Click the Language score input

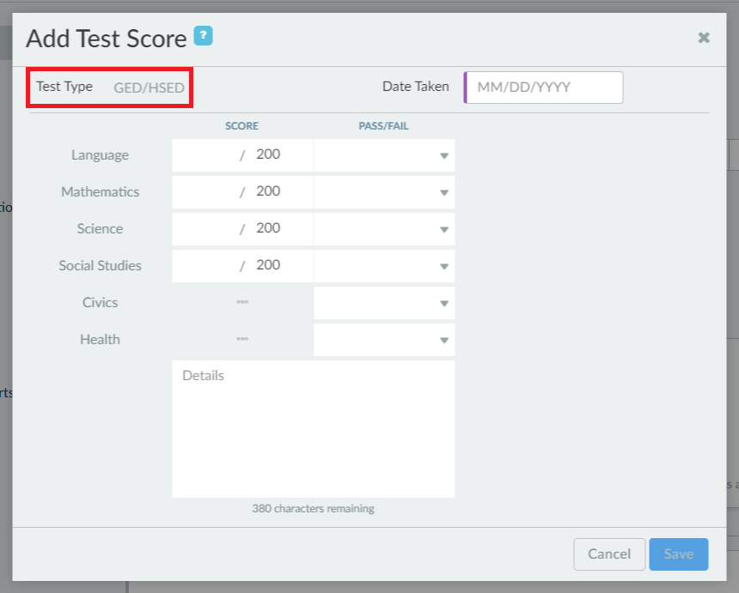[x=206, y=155]
